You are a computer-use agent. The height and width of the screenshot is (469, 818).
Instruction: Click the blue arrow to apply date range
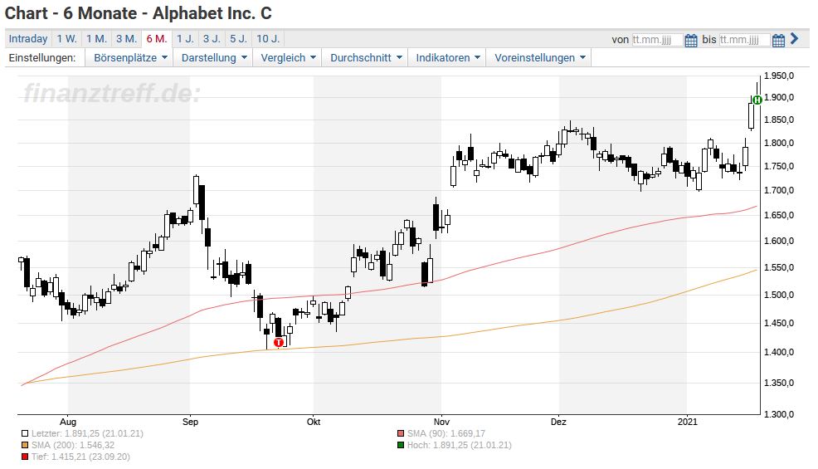point(795,39)
